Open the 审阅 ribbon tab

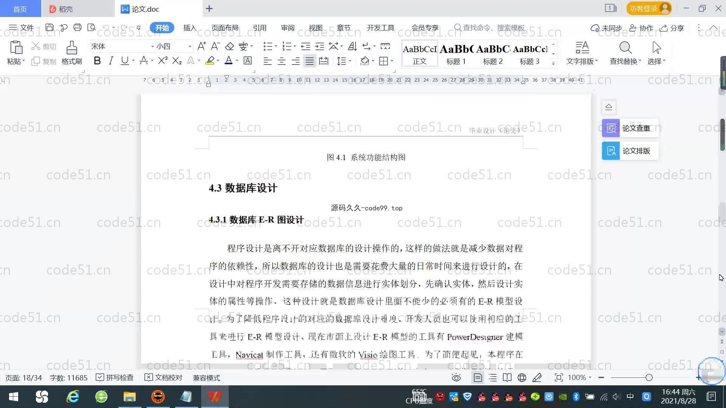(x=288, y=28)
